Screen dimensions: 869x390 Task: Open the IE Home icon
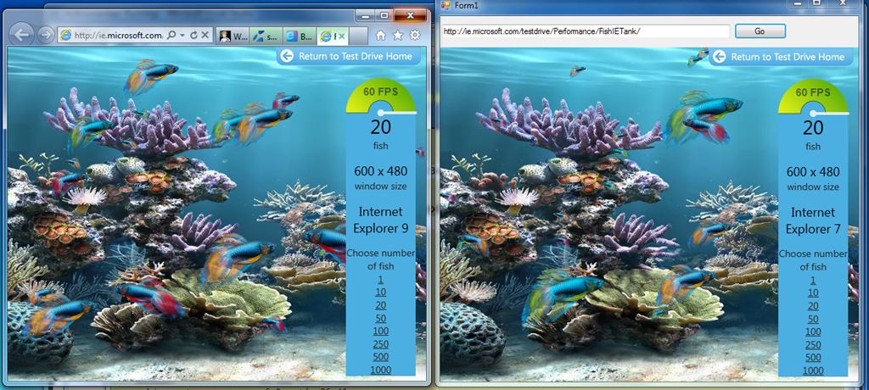381,36
